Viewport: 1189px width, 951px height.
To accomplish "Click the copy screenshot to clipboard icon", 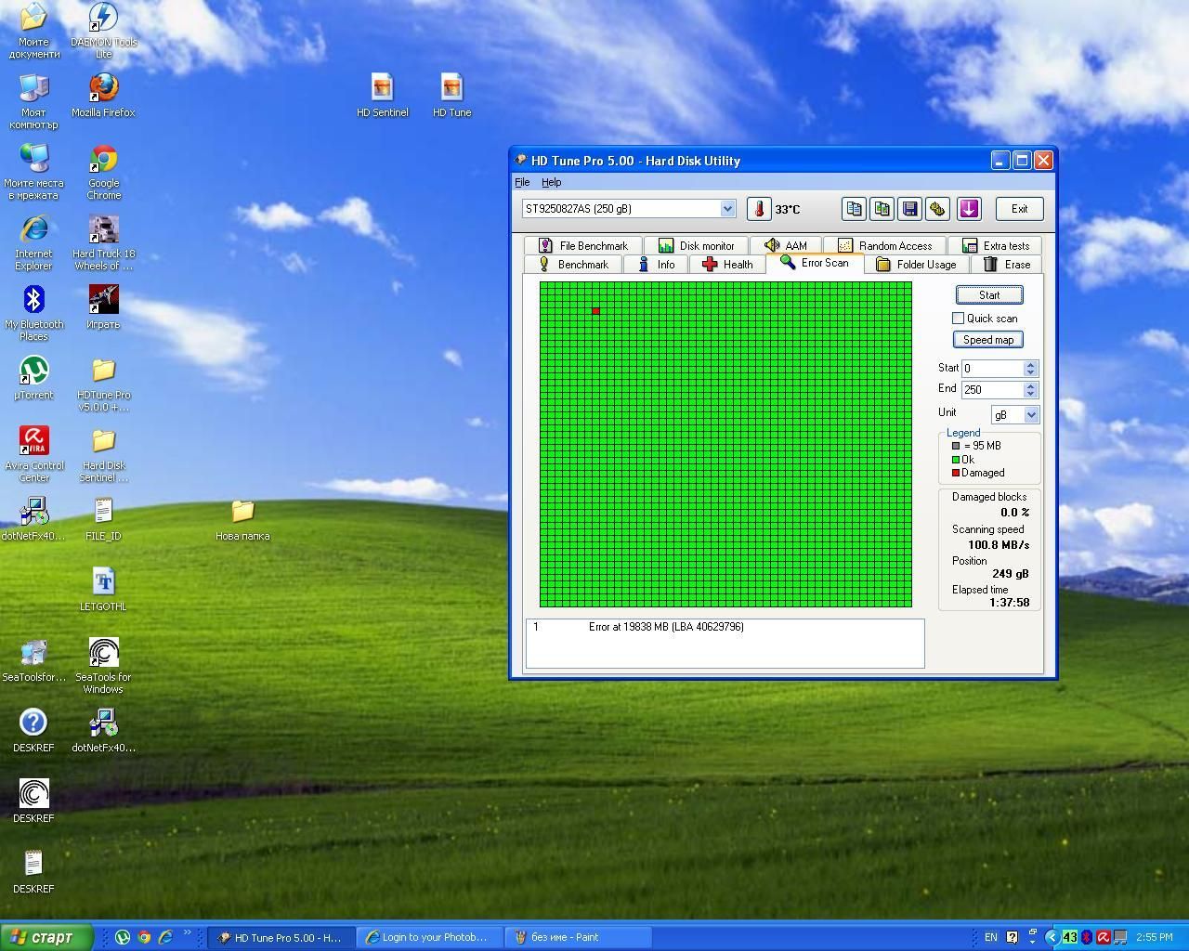I will click(x=882, y=209).
